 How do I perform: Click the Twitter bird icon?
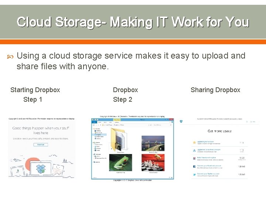coord(194,174)
